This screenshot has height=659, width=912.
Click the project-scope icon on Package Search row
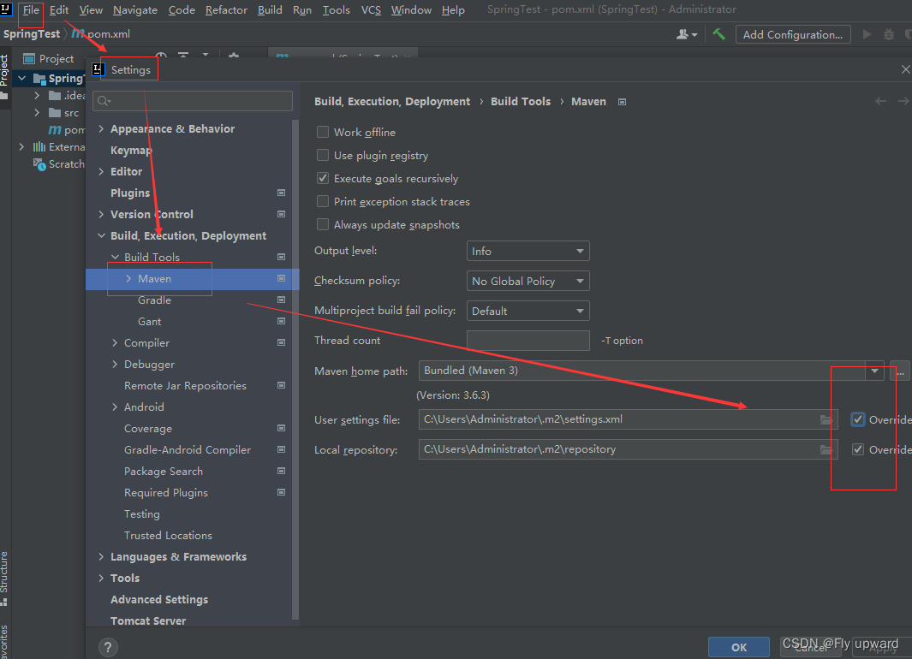pos(282,472)
